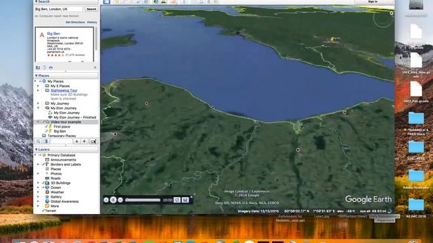Click the copy-as-KML icon below search results

(x=45, y=67)
